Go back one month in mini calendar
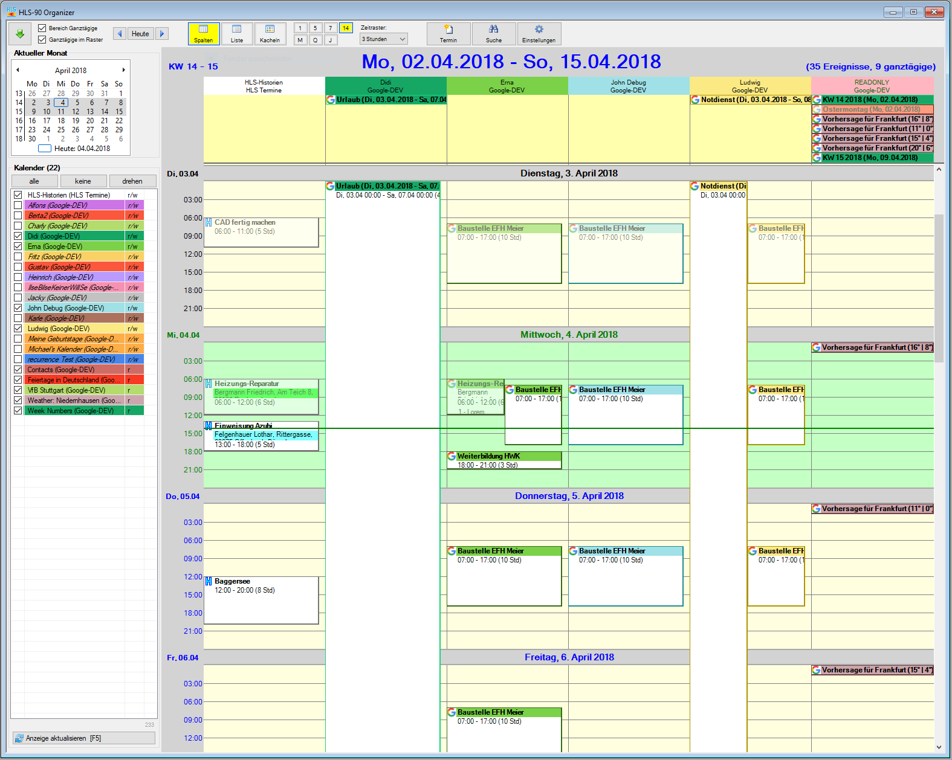The height and width of the screenshot is (760, 952). coord(18,70)
